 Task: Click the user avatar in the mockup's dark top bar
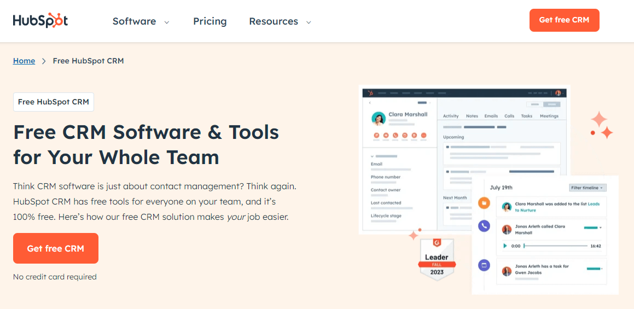coord(558,93)
